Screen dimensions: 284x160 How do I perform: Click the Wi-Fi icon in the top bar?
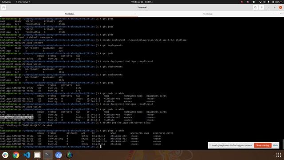pyautogui.click(x=260, y=2)
